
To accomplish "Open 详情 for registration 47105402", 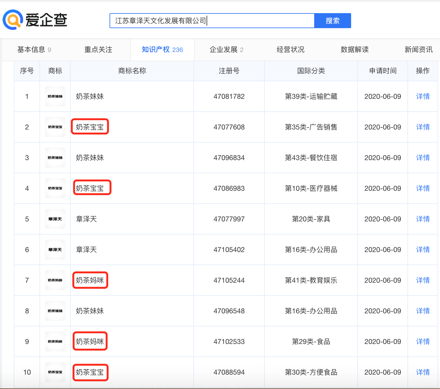I will tap(423, 250).
